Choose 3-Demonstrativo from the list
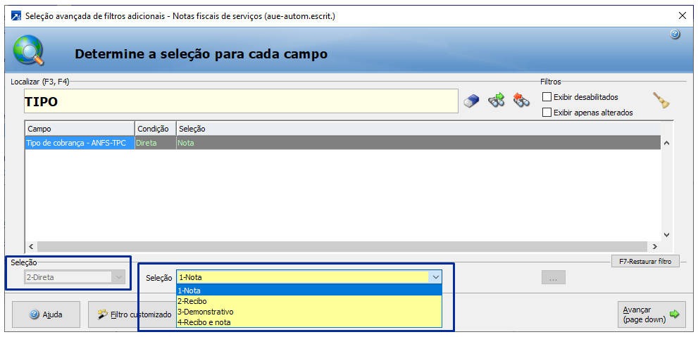The height and width of the screenshot is (337, 698). [x=309, y=312]
